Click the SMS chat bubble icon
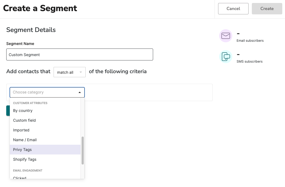 click(x=225, y=57)
